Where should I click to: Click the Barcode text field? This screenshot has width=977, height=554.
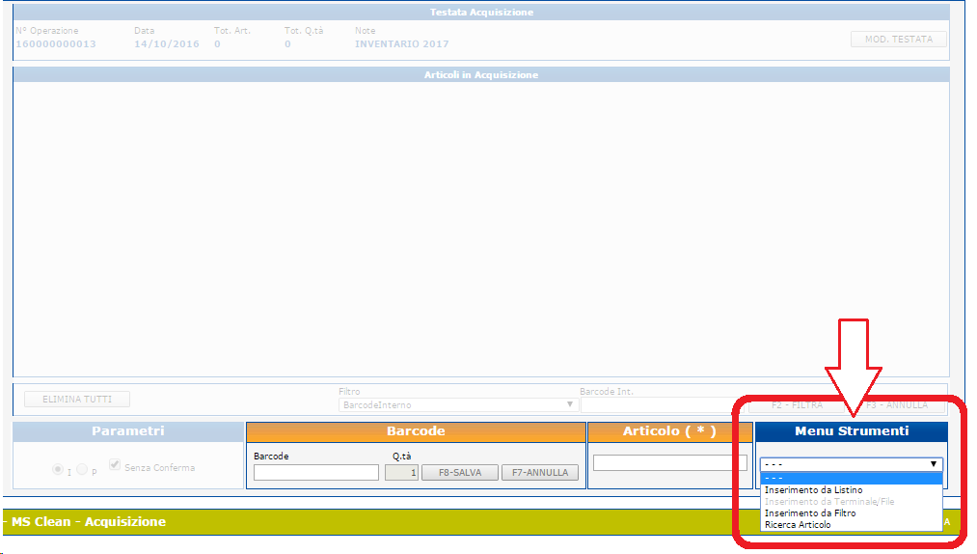(x=316, y=472)
